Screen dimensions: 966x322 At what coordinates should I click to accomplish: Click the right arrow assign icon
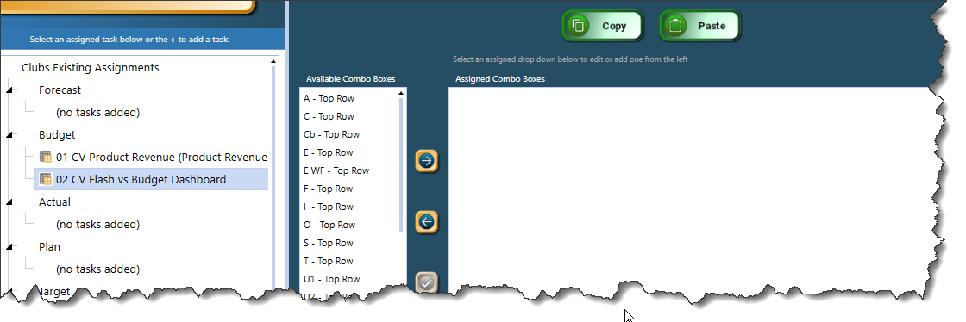pos(426,161)
